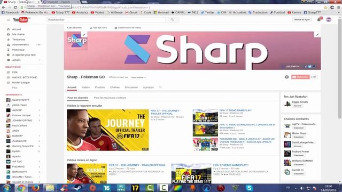Switch to the Discussion tab

point(131,87)
